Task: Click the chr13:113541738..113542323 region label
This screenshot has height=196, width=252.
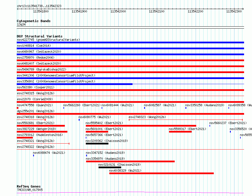Action: click(x=39, y=6)
